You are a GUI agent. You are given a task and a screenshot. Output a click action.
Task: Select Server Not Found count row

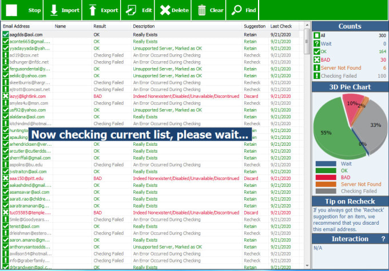point(342,67)
